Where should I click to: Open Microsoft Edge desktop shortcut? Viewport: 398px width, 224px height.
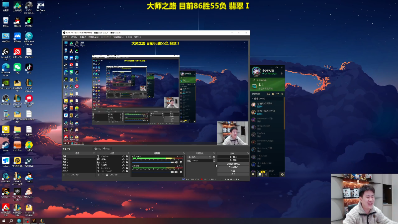click(5, 69)
